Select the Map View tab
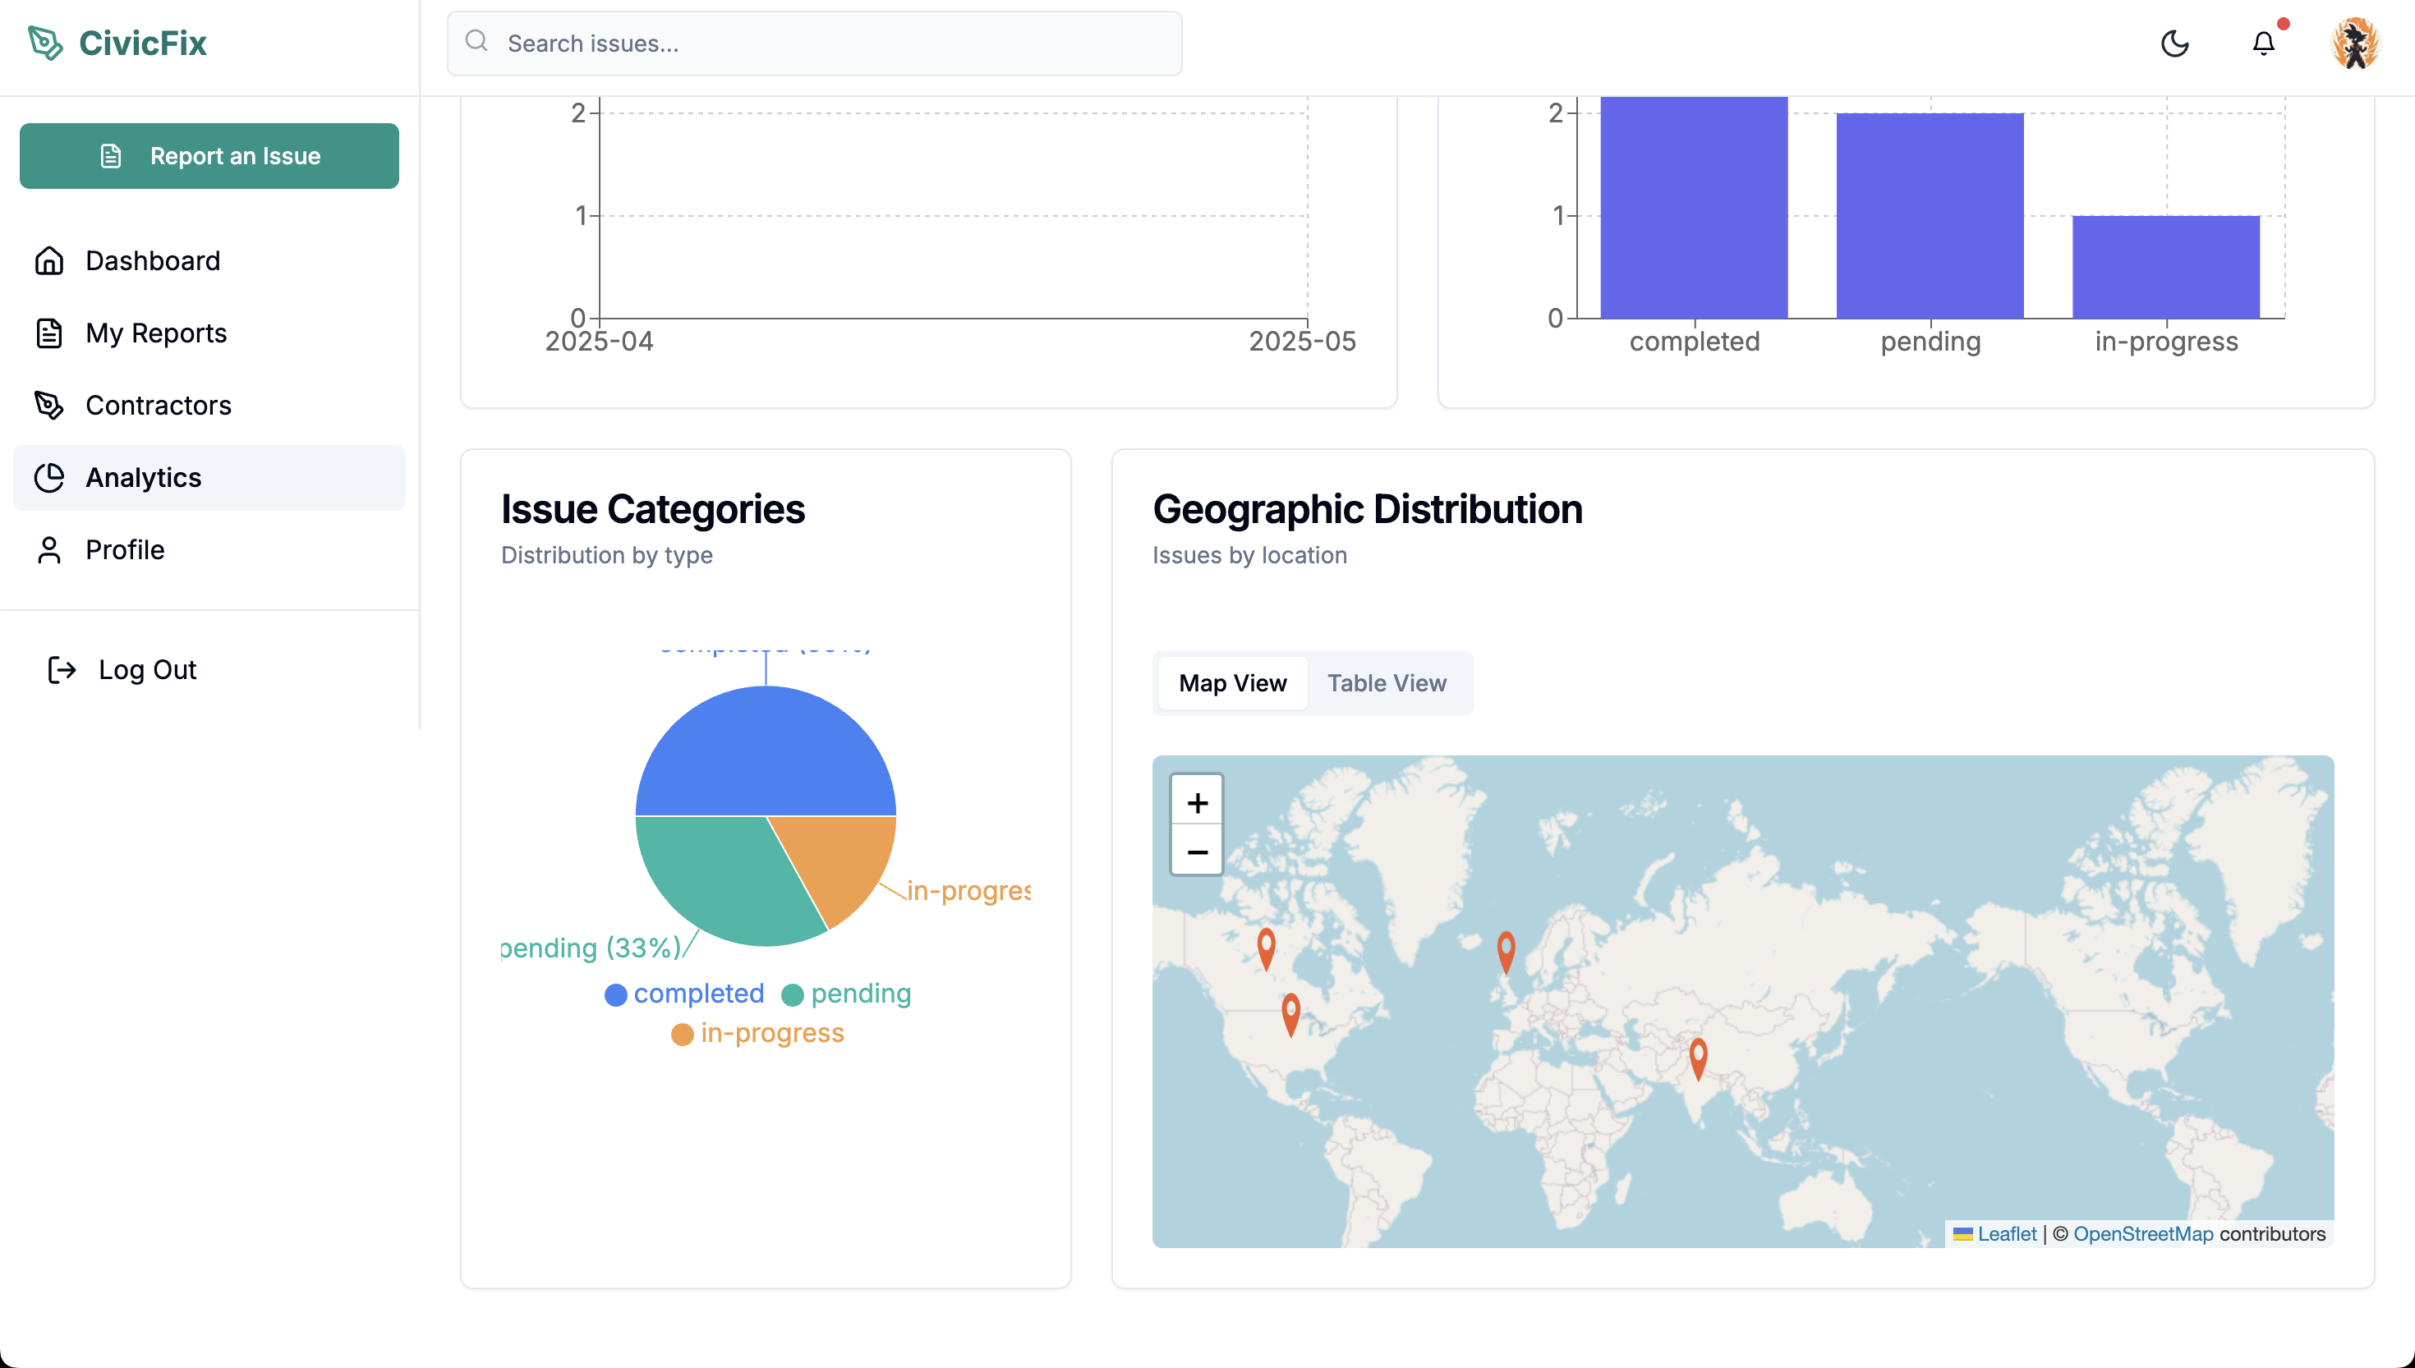2415x1368 pixels. coord(1232,683)
